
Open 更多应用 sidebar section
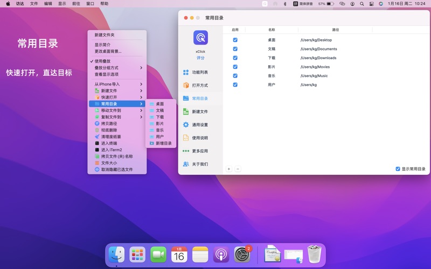click(x=200, y=151)
